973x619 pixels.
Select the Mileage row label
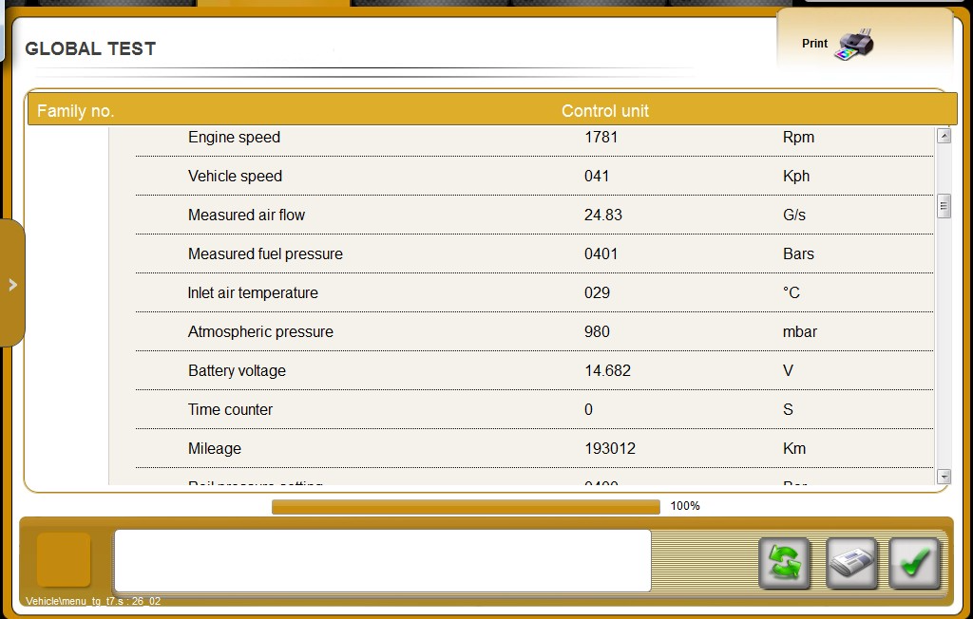[x=215, y=448]
